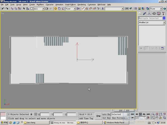The width and height of the screenshot is (167, 125).
Task: Click the Quick Render teapot icon
Action: point(164,9)
